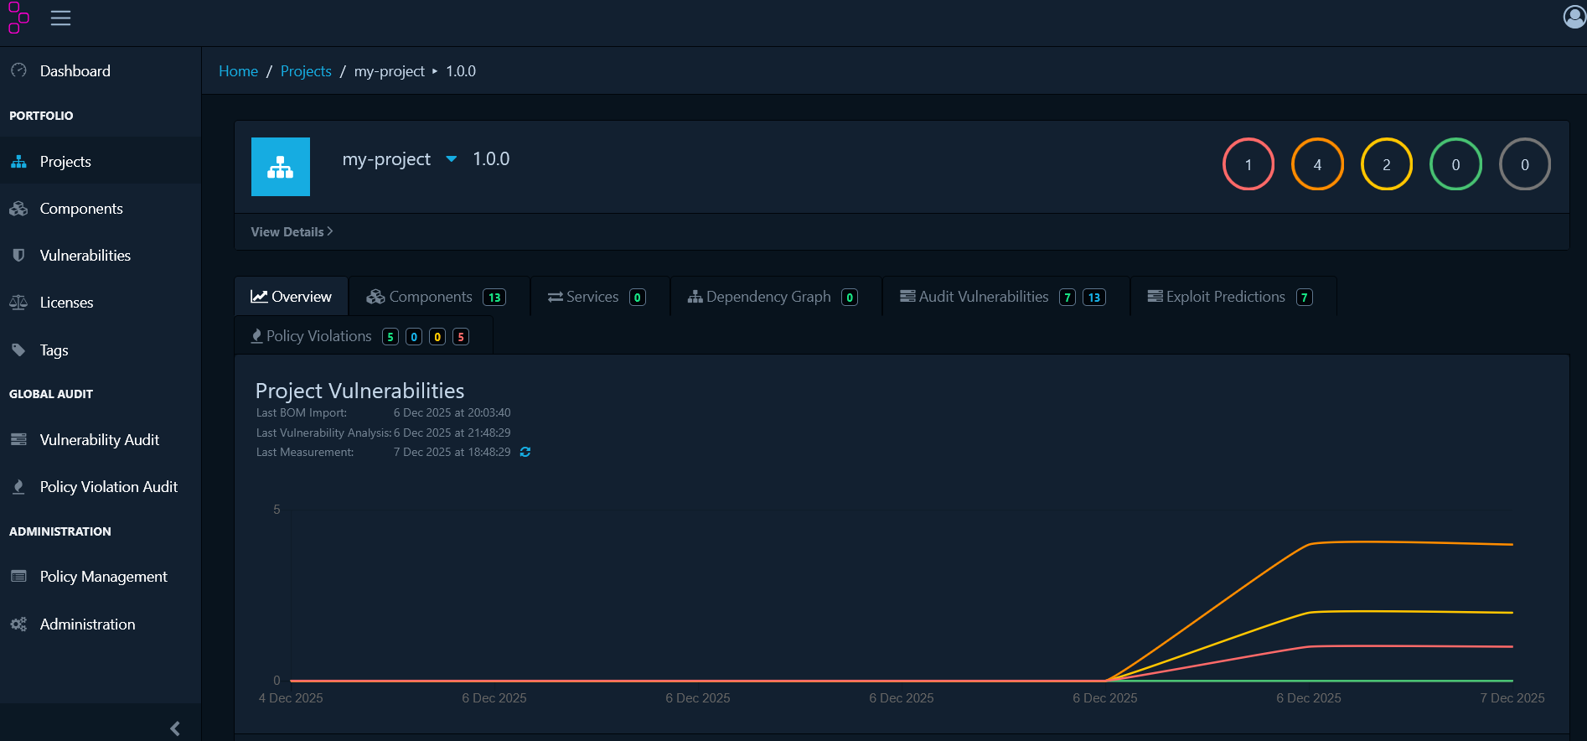Click the Policy Violations tab flame icon
The height and width of the screenshot is (741, 1587).
(257, 336)
